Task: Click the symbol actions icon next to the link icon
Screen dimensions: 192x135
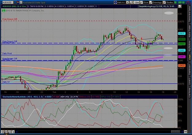Action: pyautogui.click(x=21, y=2)
